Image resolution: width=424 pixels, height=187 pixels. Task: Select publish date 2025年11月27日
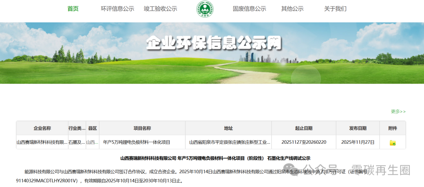(358, 142)
